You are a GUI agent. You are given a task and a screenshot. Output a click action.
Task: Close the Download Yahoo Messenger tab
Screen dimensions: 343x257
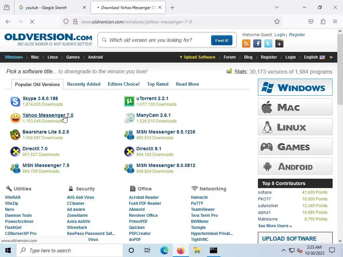(160, 8)
